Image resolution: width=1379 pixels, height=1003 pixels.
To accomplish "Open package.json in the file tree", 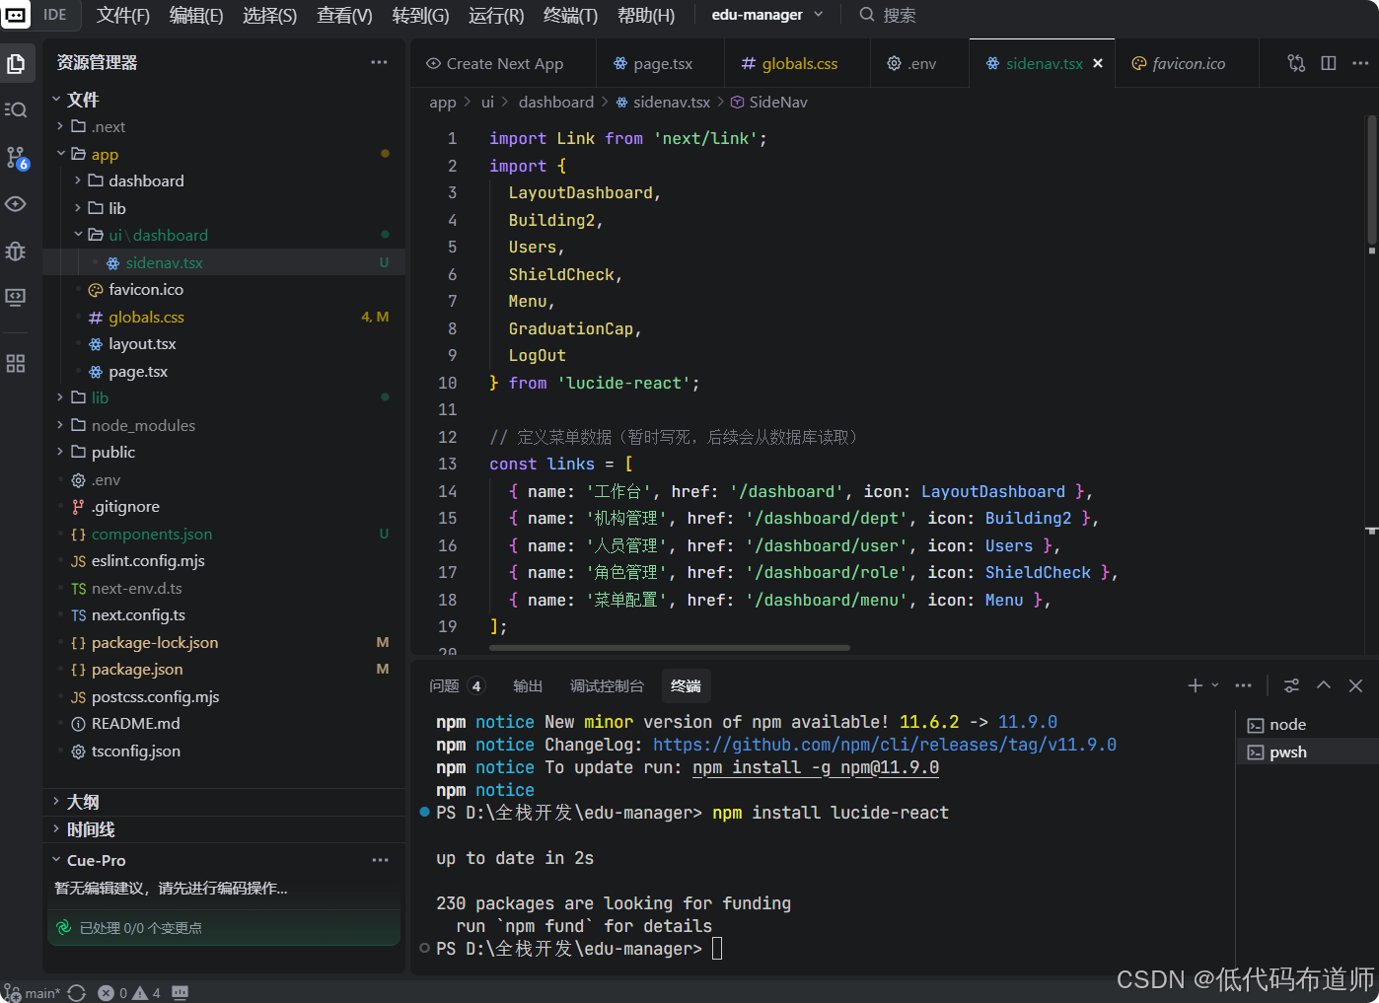I will (x=225, y=670).
